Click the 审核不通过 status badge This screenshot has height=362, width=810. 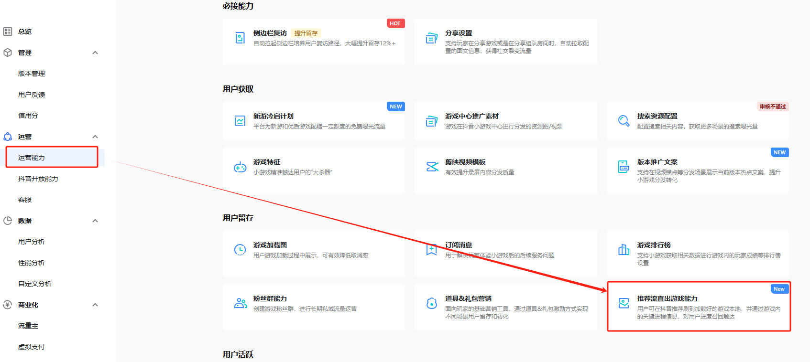[x=773, y=106]
